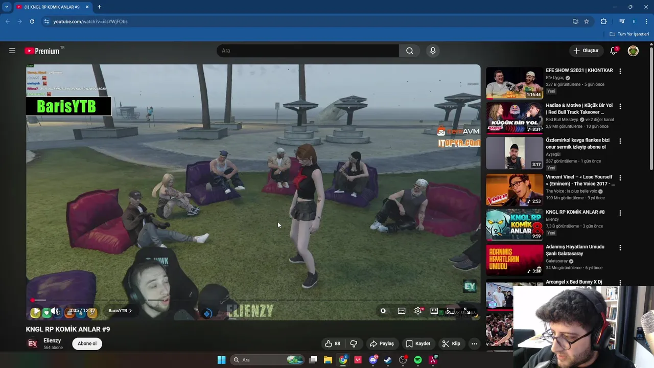The width and height of the screenshot is (654, 368).
Task: Save video with the Kaydet button
Action: pyautogui.click(x=418, y=343)
